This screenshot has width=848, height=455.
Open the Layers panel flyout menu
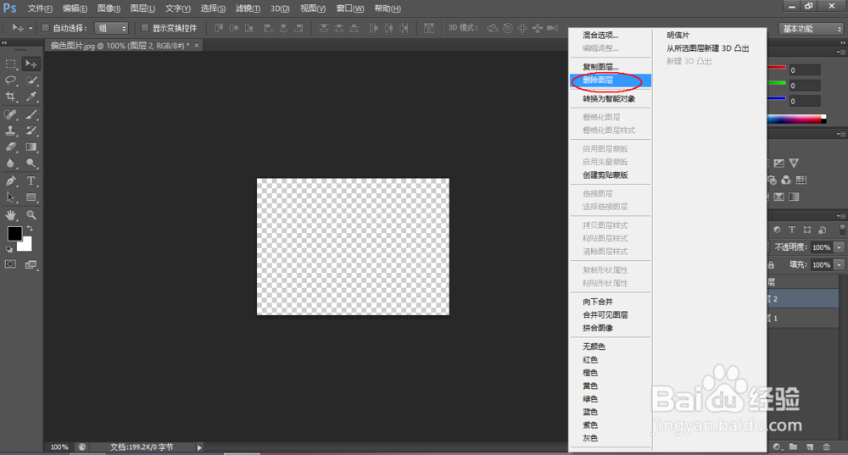pyautogui.click(x=841, y=215)
